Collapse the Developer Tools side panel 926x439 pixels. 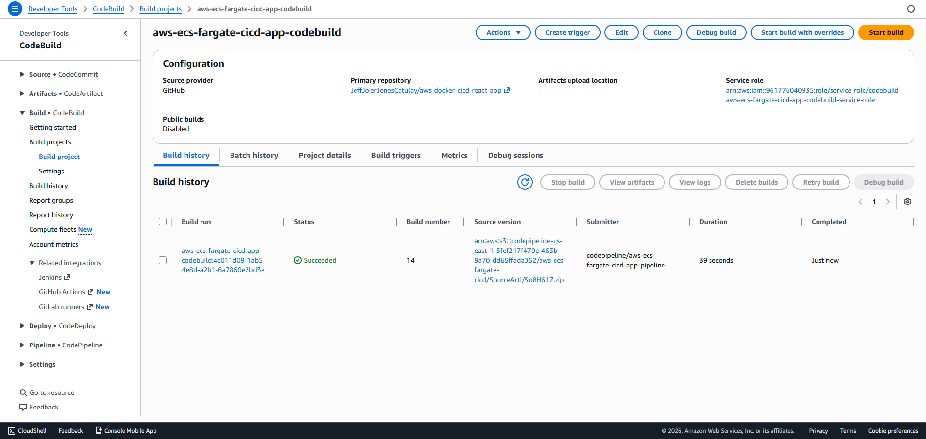pyautogui.click(x=126, y=33)
